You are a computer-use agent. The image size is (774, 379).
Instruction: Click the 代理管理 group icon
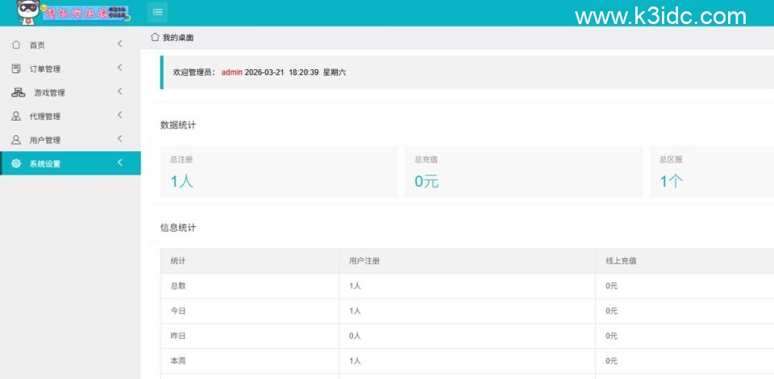16,116
